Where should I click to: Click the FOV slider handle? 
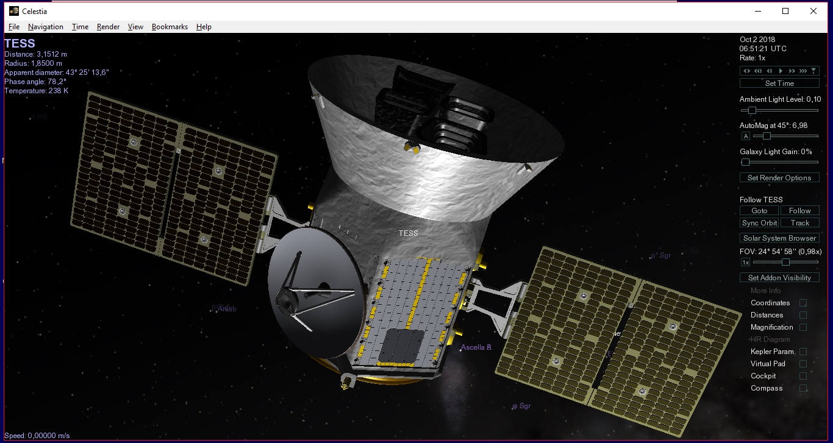(786, 262)
